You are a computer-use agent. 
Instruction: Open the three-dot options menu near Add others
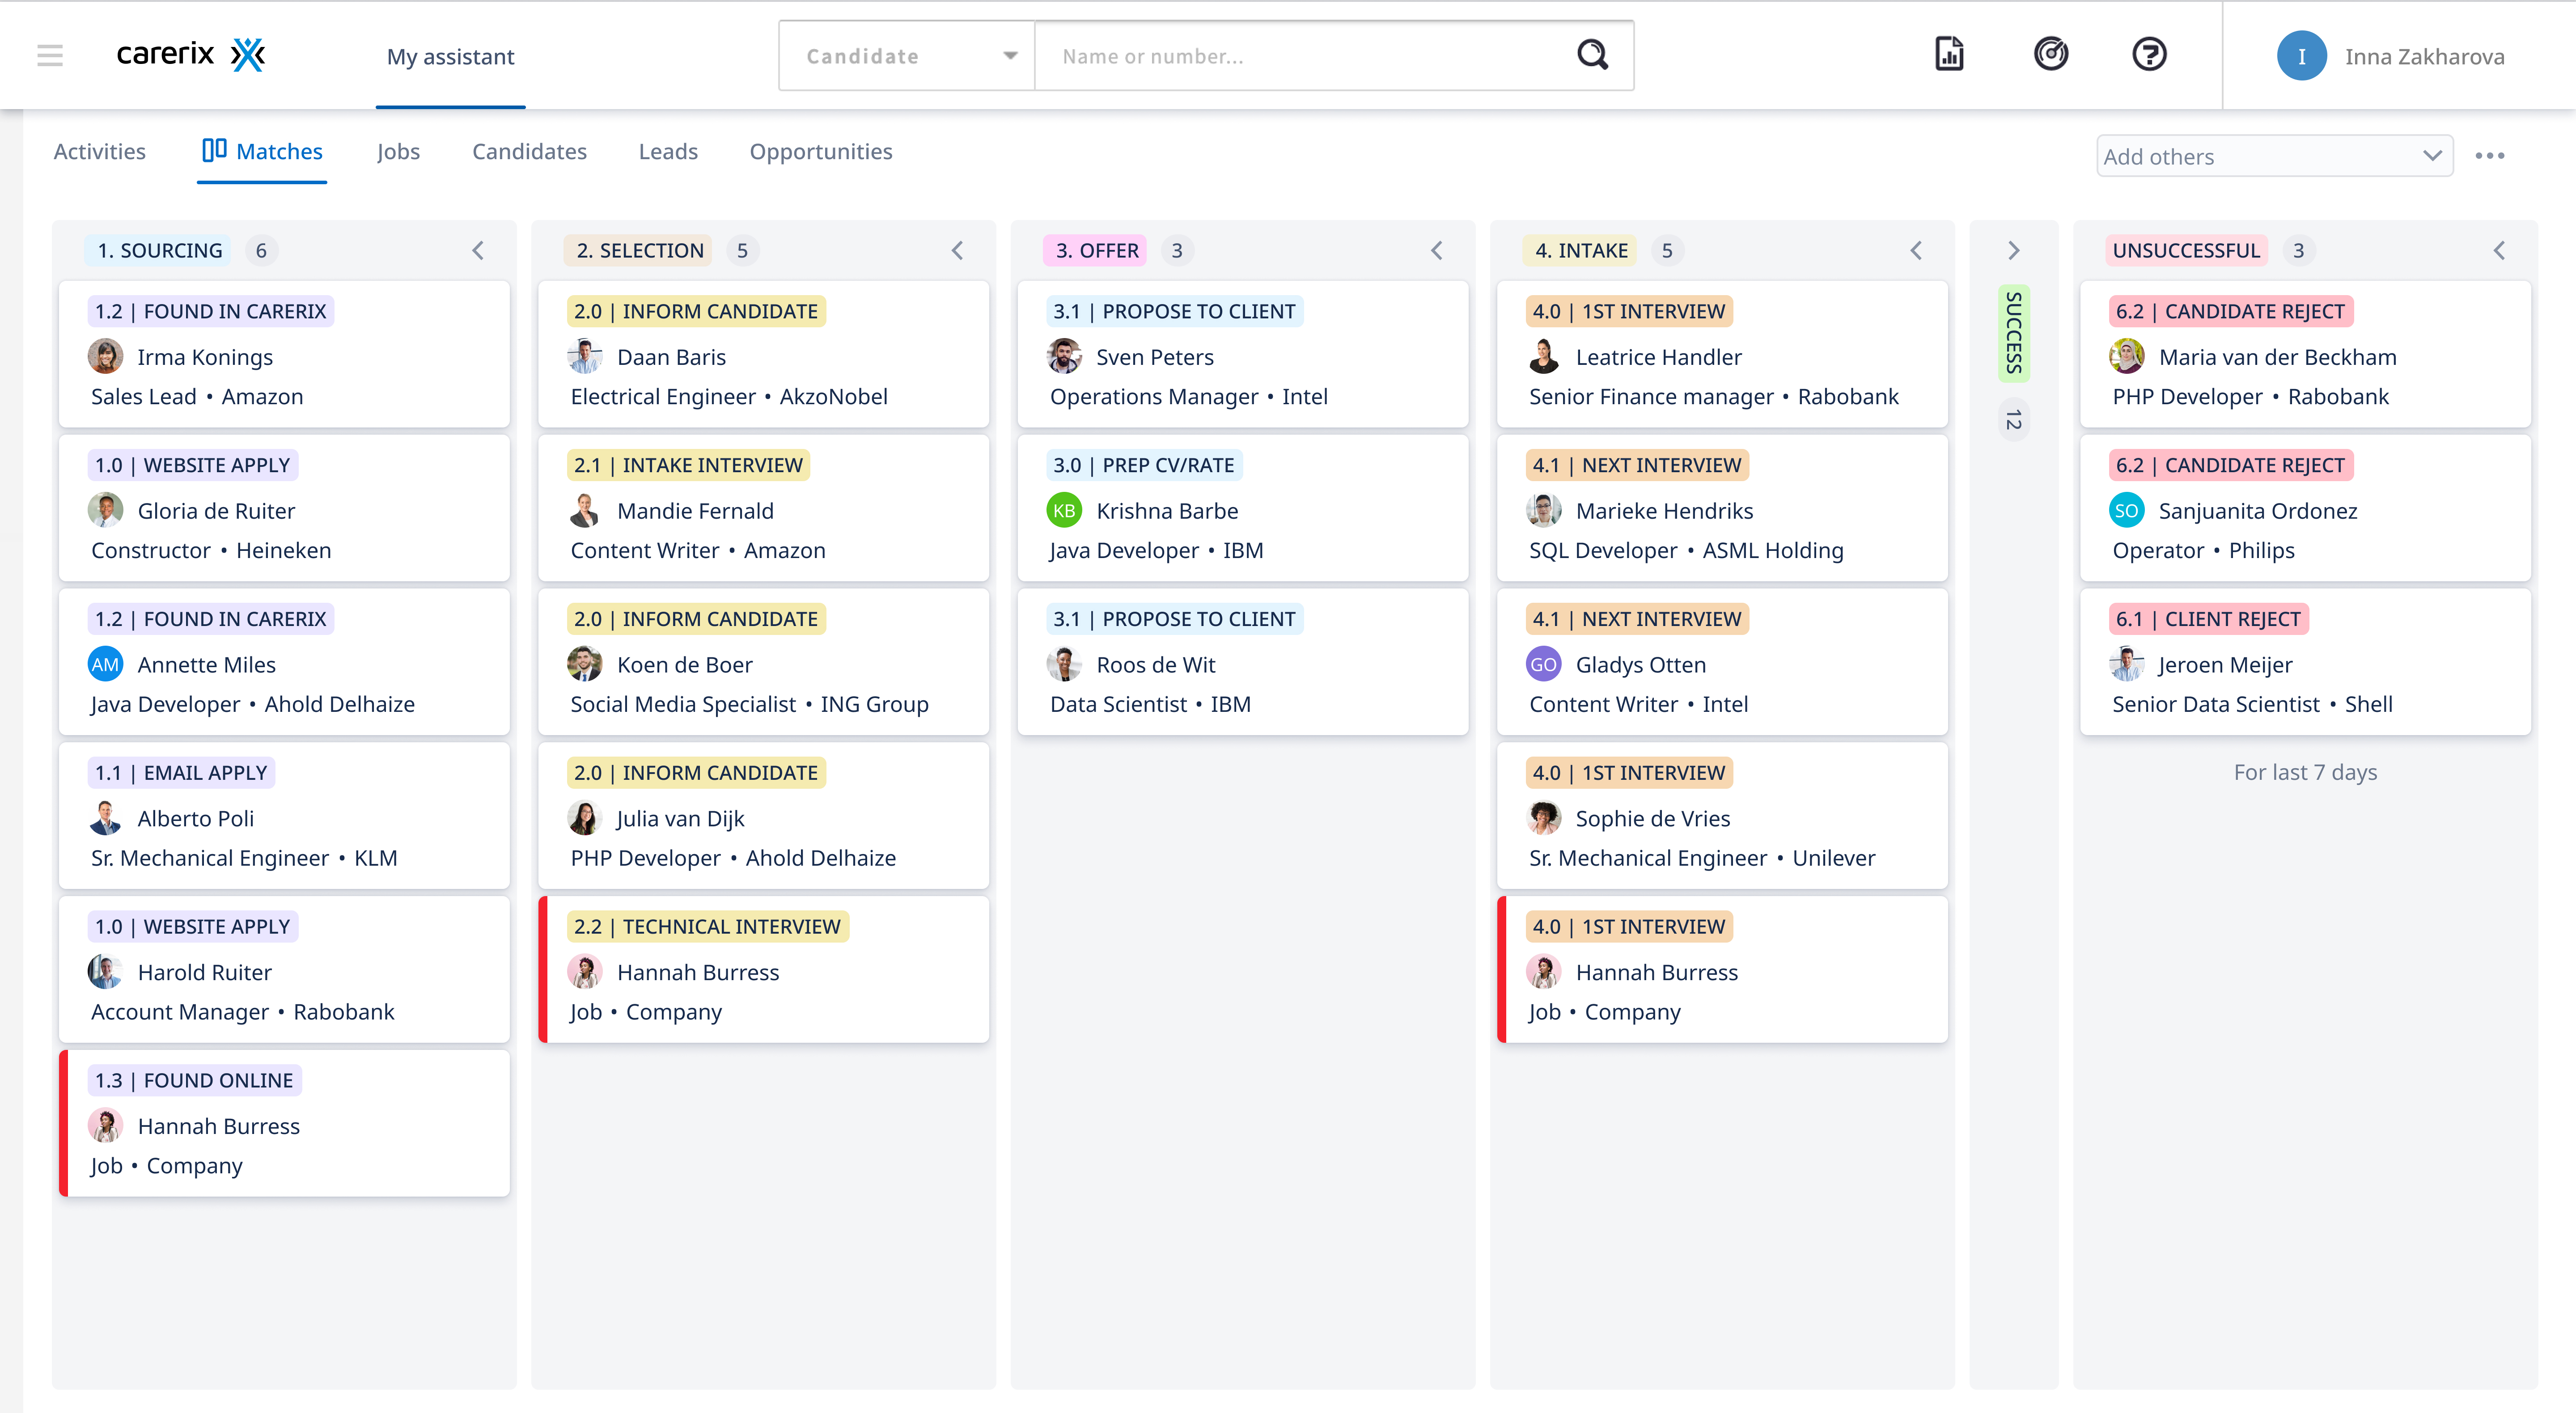point(2492,155)
